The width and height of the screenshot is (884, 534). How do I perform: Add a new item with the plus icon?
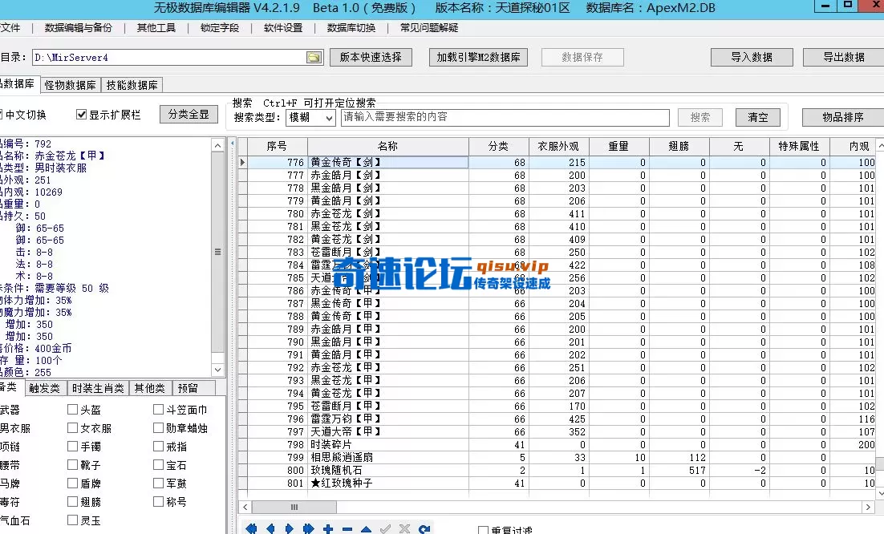click(x=327, y=528)
